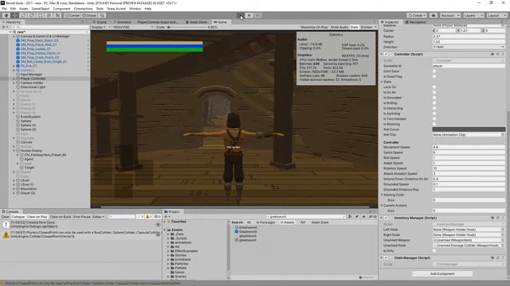Click Clear in the Console
Image resolution: width=510 pixels, height=286 pixels.
tap(6, 217)
